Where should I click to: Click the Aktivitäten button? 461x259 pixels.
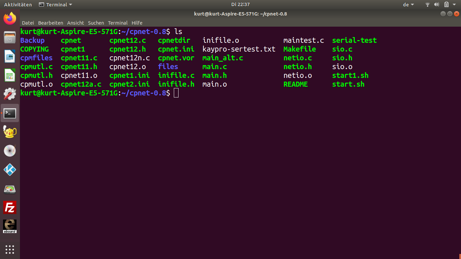[x=18, y=5]
